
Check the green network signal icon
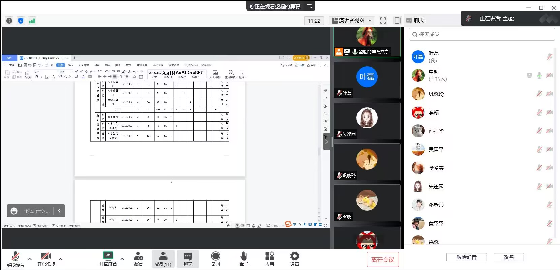[32, 21]
